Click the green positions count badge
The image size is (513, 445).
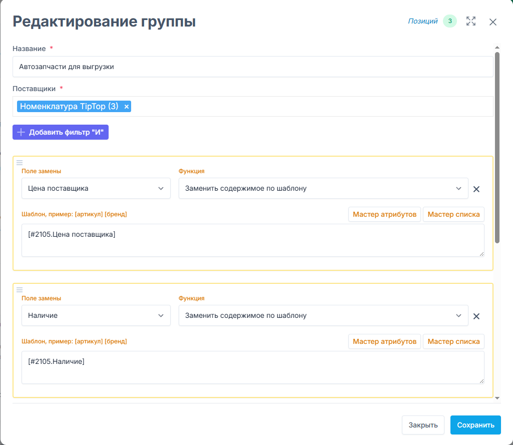click(450, 21)
